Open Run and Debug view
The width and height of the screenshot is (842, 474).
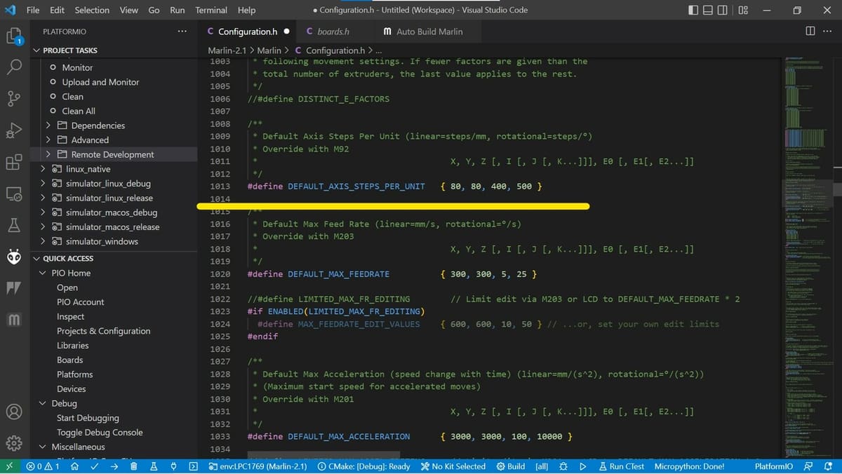point(14,131)
